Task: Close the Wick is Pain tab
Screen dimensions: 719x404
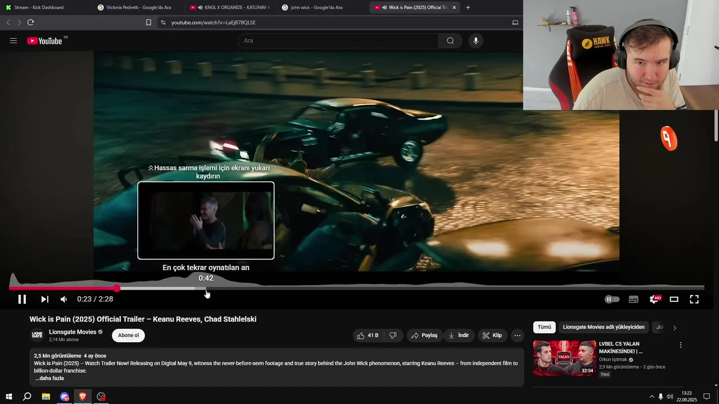Action: 454,7
